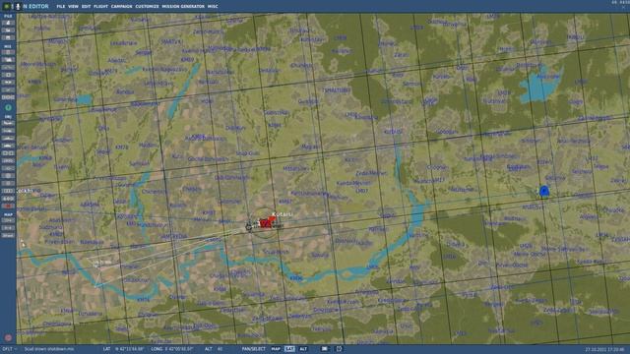Screen dimensions: 630x354
Task: Open the briefing editor in MIS section
Action: [8, 52]
